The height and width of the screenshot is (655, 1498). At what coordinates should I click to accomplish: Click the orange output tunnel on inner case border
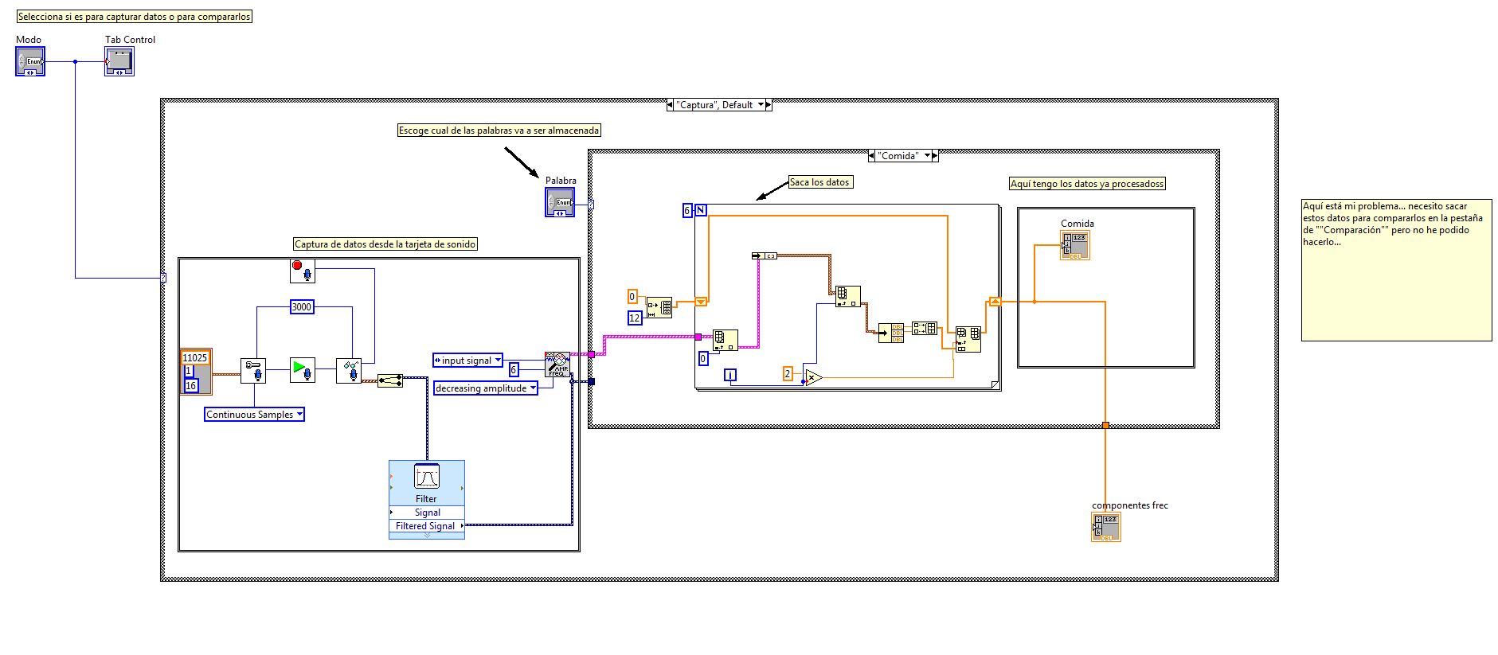click(1105, 425)
